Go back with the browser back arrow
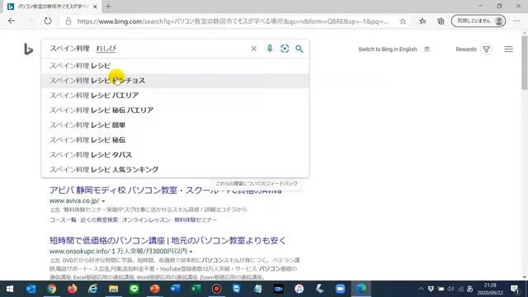 coord(12,21)
